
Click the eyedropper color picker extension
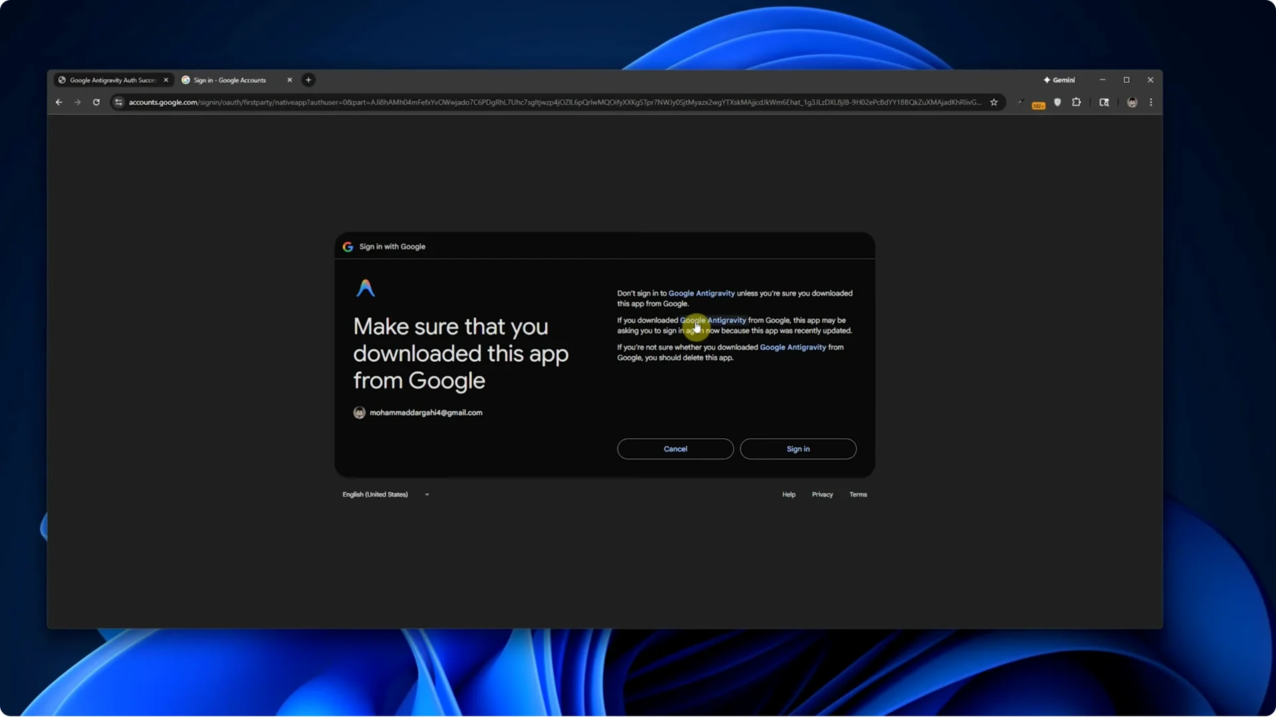[1020, 102]
